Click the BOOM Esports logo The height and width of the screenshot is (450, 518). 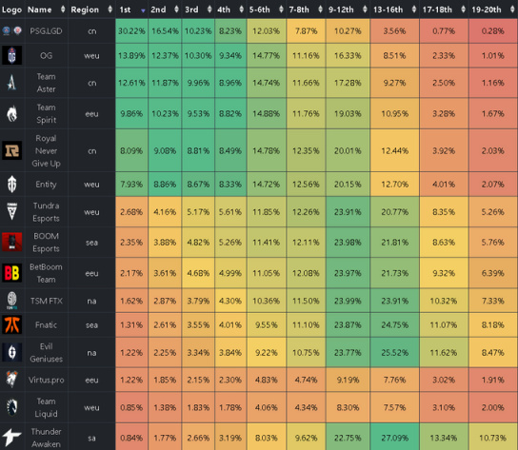11,242
